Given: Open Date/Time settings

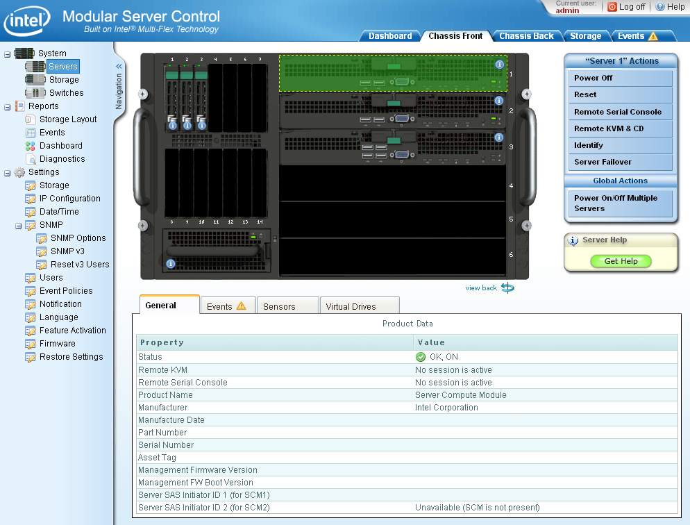Looking at the screenshot, I should pos(59,212).
